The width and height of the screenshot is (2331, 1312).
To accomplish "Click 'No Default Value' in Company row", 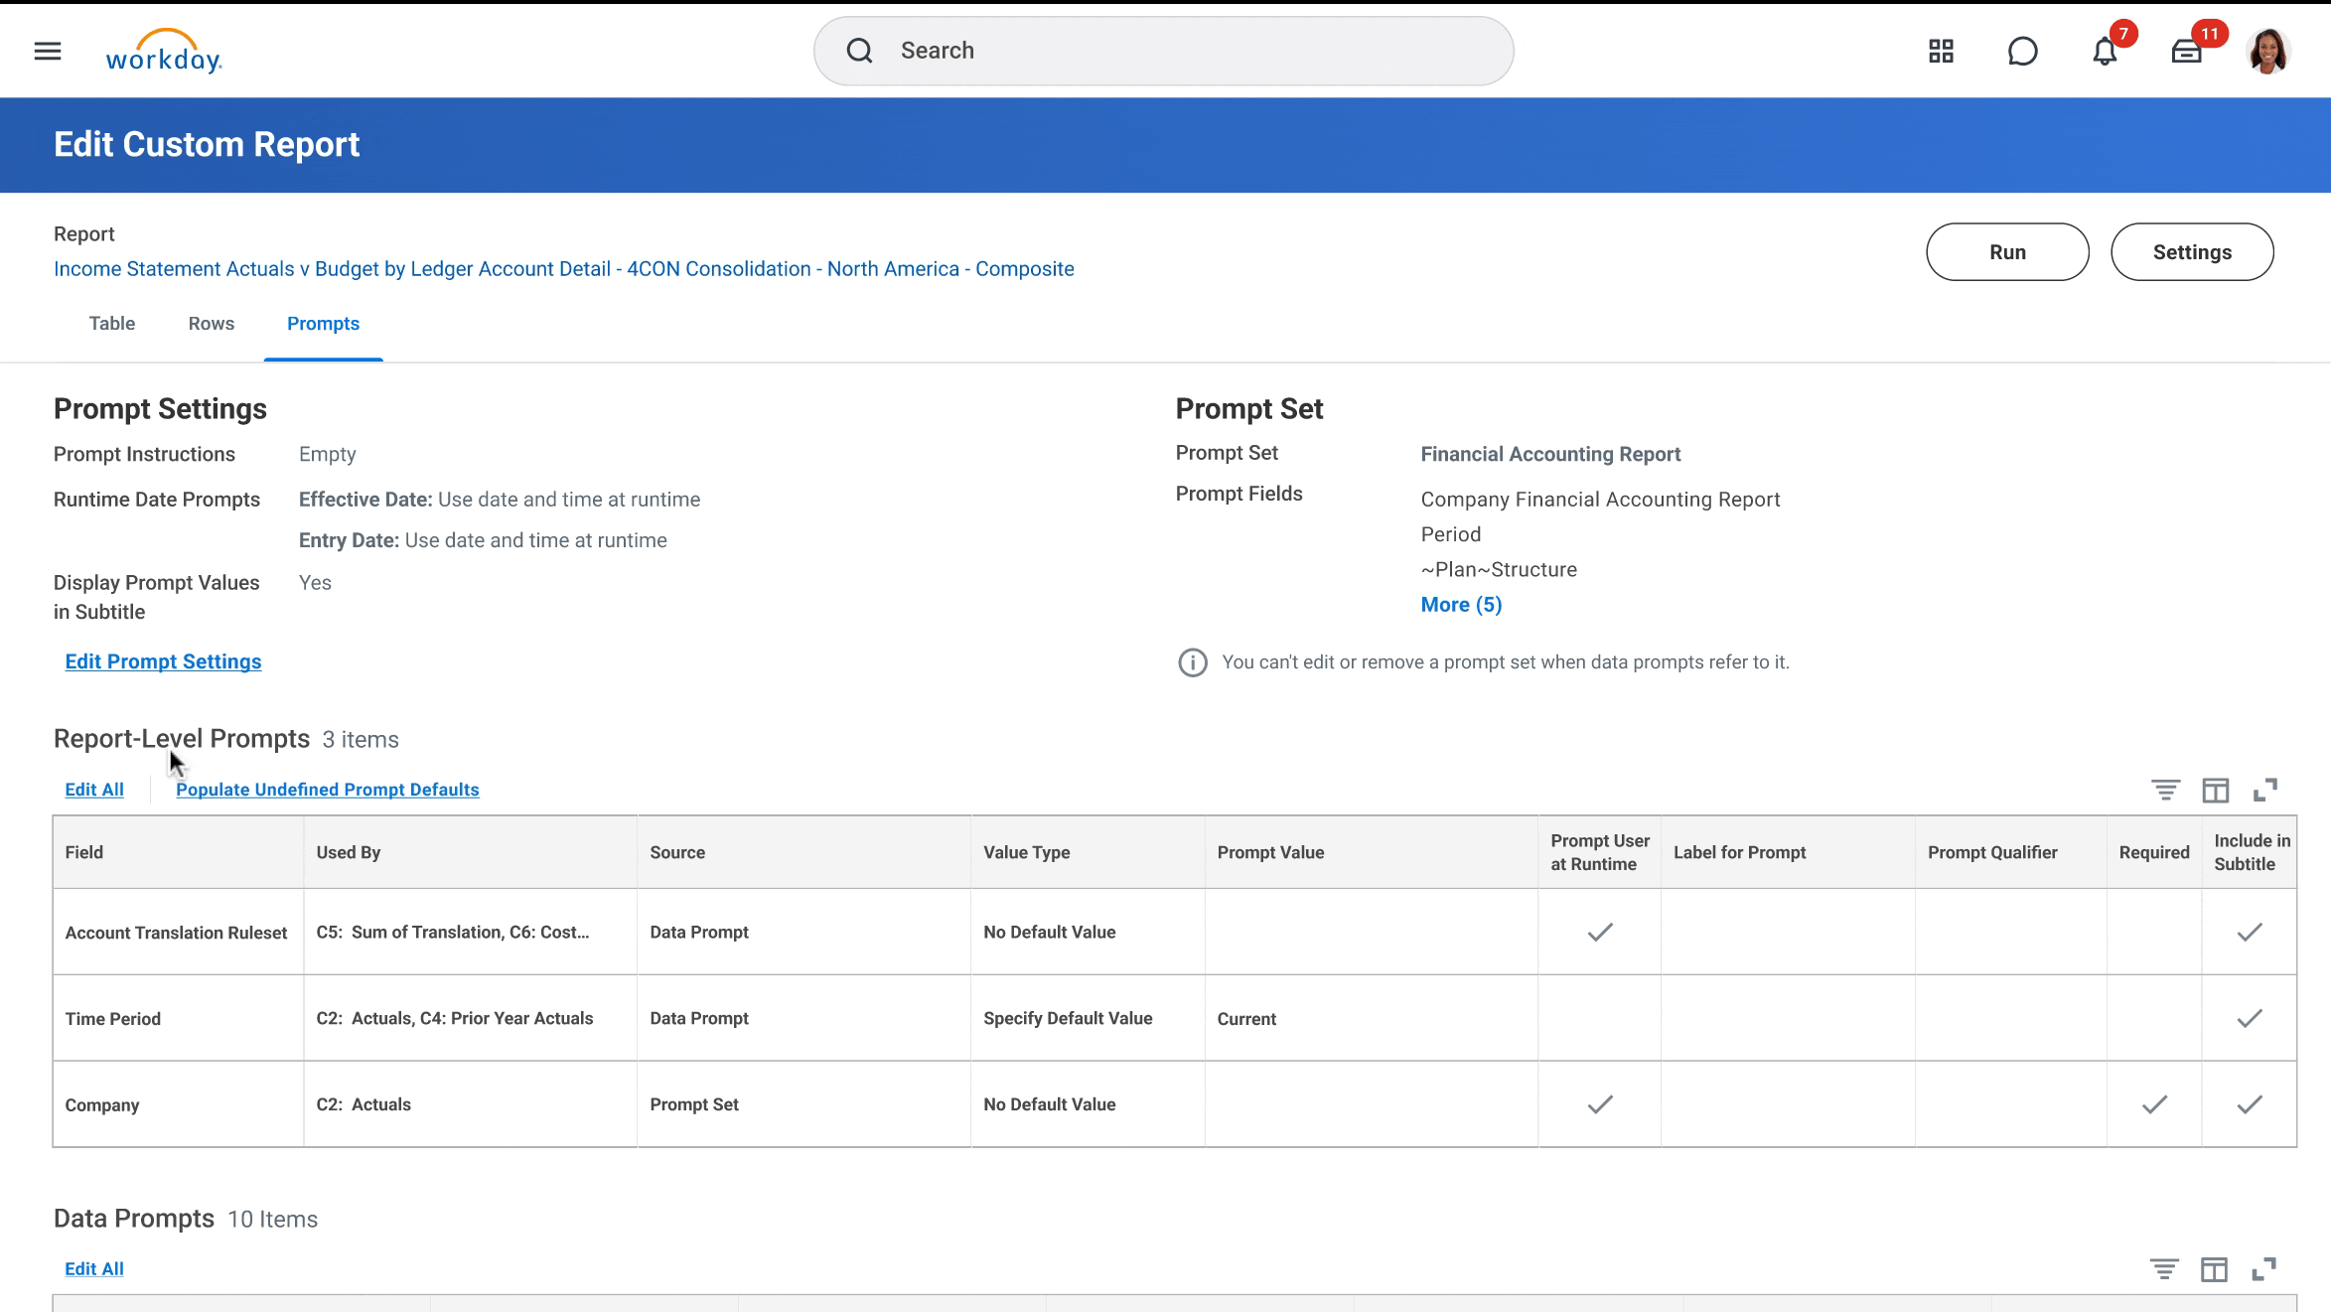I will pos(1050,1104).
